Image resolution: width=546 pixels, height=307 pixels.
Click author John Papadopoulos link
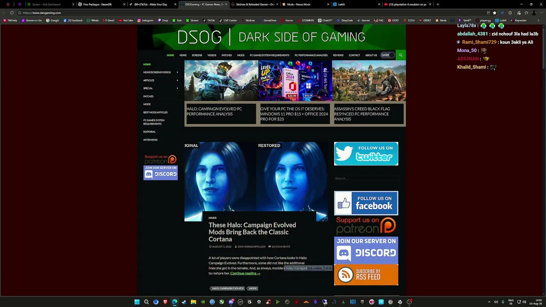(250, 246)
